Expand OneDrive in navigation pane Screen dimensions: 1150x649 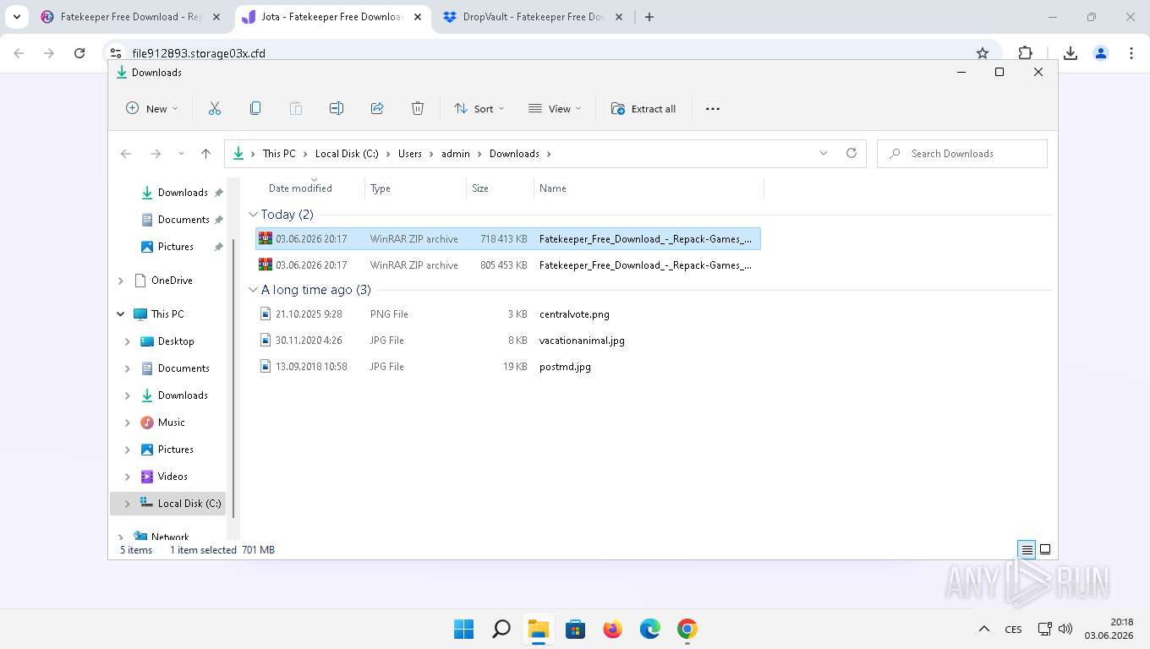pyautogui.click(x=120, y=281)
